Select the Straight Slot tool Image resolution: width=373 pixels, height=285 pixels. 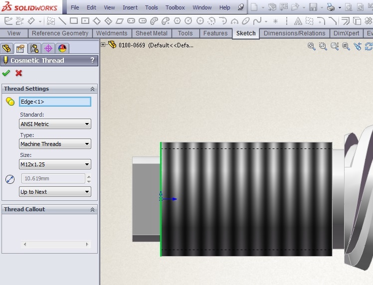click(131, 21)
